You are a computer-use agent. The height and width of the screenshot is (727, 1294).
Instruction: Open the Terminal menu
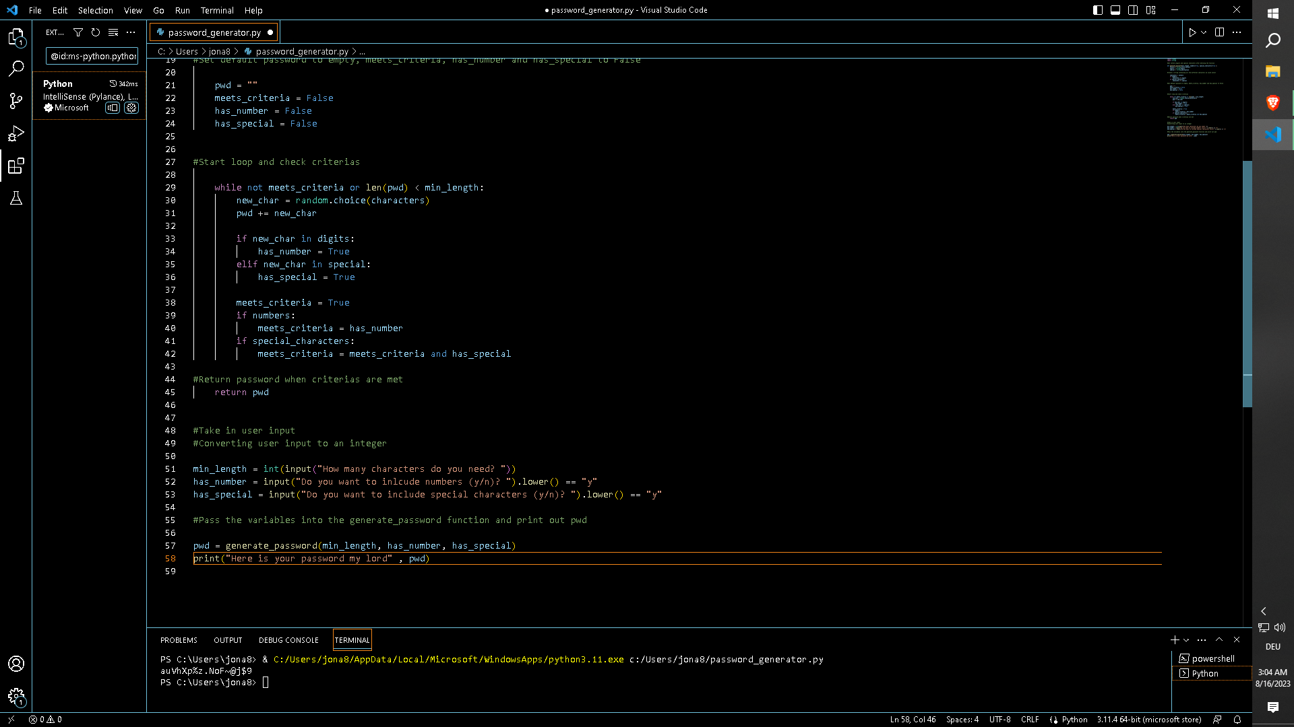pos(217,10)
